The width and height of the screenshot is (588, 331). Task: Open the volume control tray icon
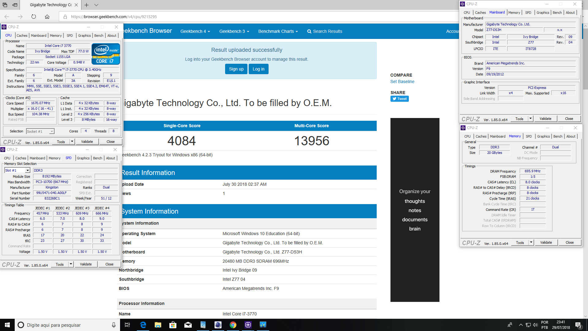point(535,325)
